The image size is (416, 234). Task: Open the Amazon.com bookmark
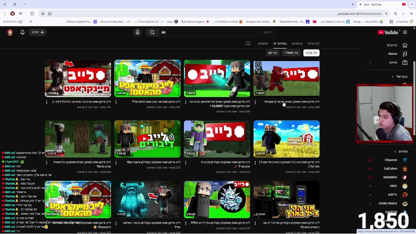[261, 22]
